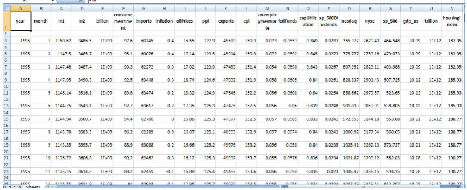The width and height of the screenshot is (467, 190).
Task: Select the 'year' header cell A1
Action: [x=20, y=21]
